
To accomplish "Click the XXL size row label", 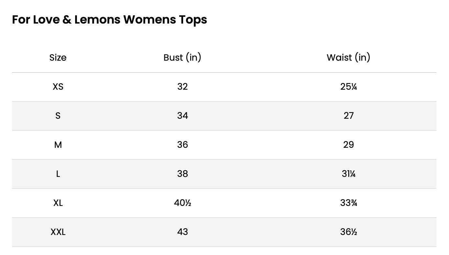I will (58, 232).
